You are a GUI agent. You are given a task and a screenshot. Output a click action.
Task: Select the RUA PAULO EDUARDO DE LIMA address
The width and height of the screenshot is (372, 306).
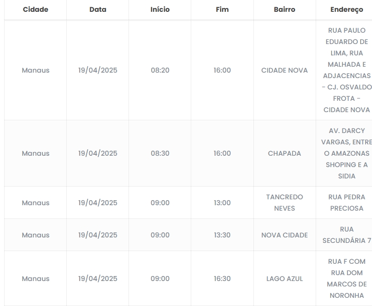[x=347, y=70]
